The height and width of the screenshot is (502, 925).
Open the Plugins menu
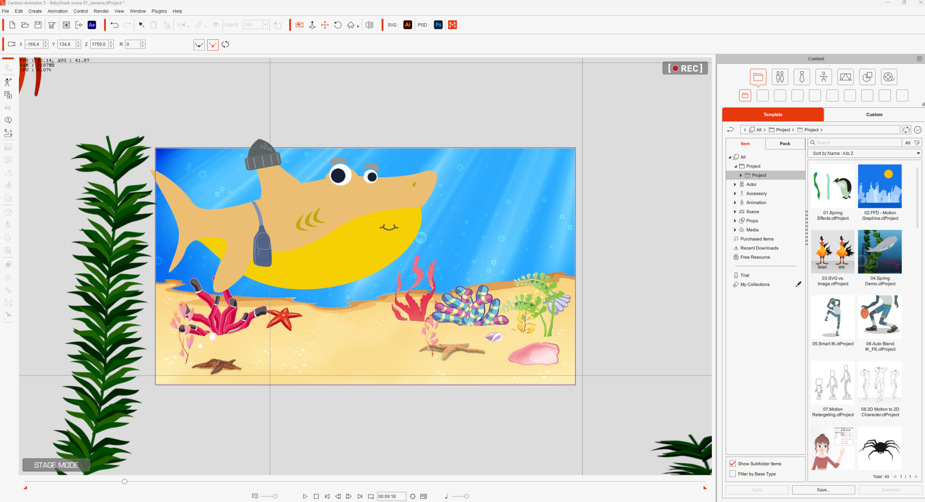click(x=159, y=11)
